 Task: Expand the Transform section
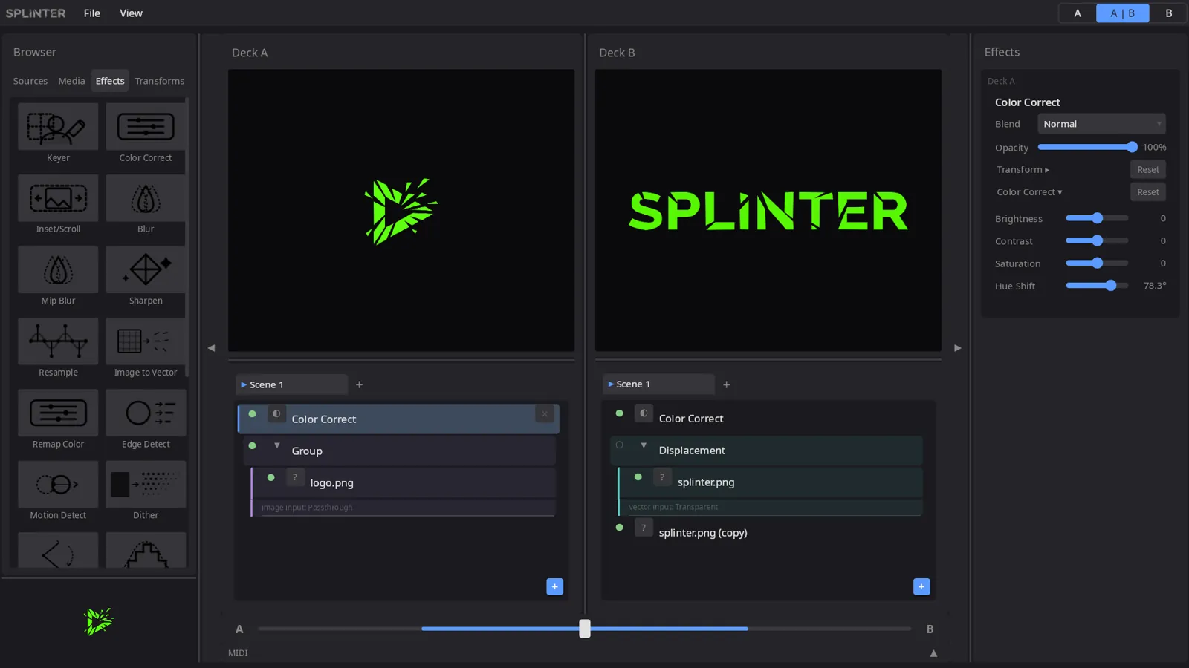click(x=1023, y=170)
